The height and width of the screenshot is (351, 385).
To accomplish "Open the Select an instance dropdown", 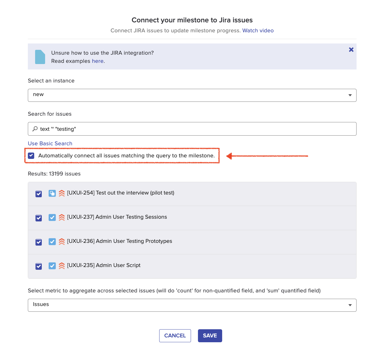I will click(192, 95).
